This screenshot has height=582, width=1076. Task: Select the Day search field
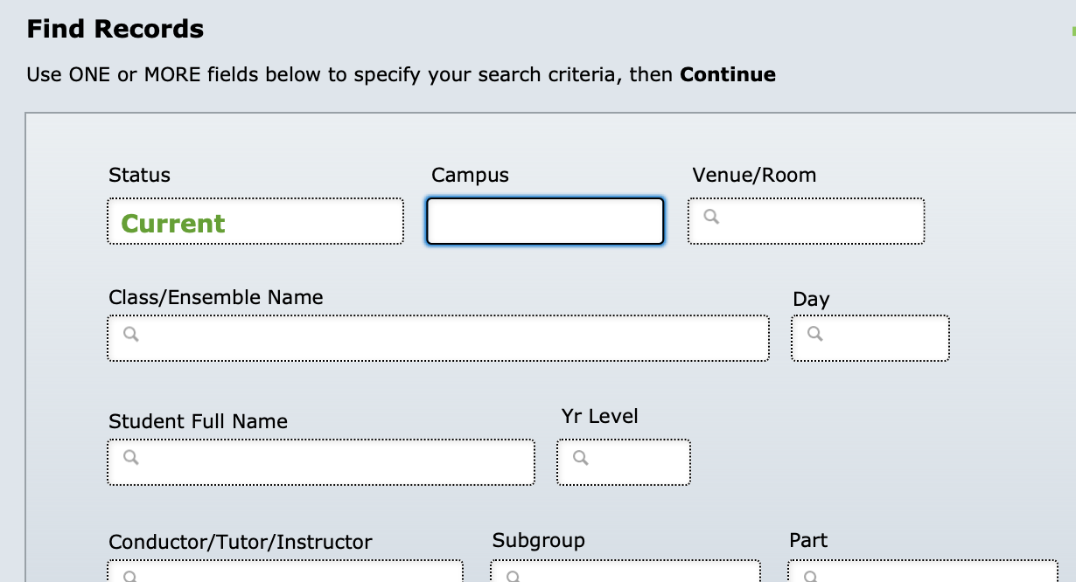click(x=870, y=338)
